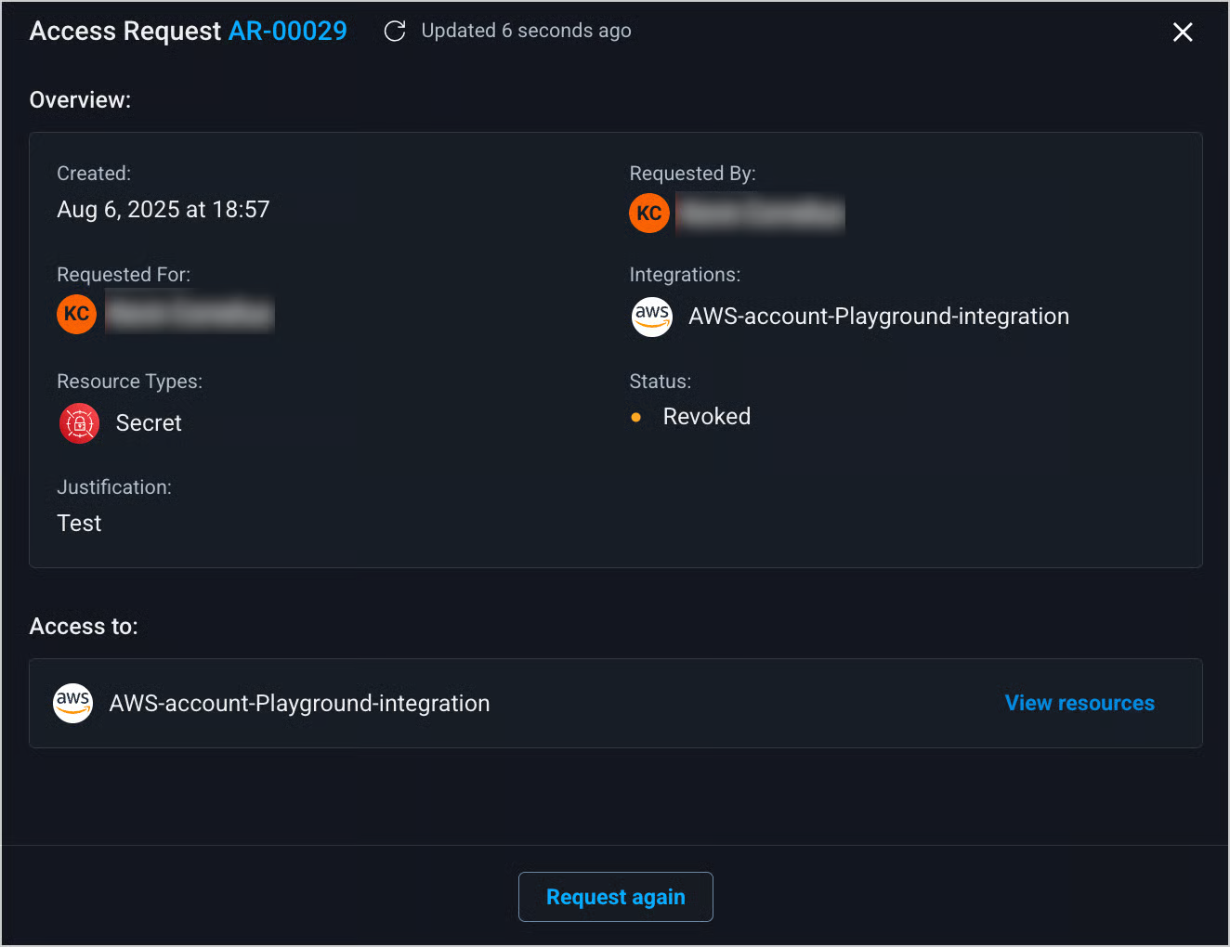
Task: Click the orange Revoked status dot
Action: tap(635, 418)
